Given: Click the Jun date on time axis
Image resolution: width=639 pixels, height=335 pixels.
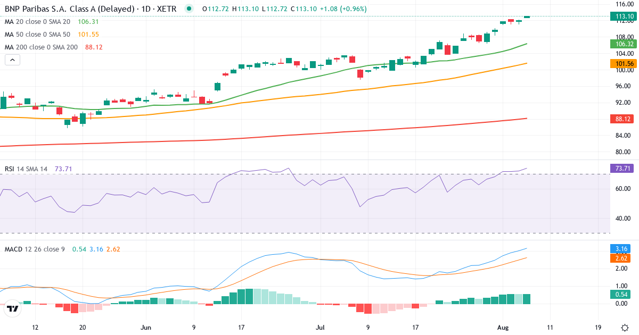Looking at the screenshot, I should pos(146,328).
